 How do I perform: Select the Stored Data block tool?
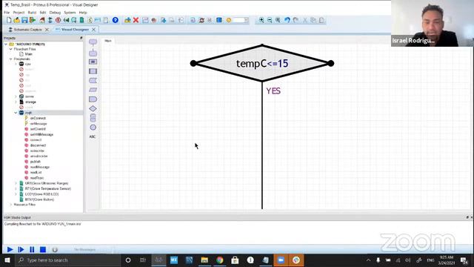point(93,81)
